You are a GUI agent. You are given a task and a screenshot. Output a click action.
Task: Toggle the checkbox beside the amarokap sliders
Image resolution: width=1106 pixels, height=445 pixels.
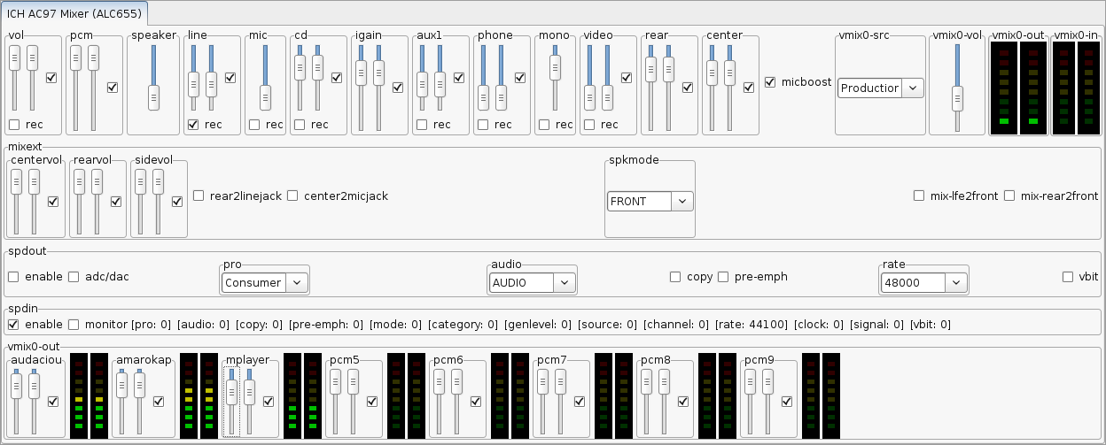(159, 402)
